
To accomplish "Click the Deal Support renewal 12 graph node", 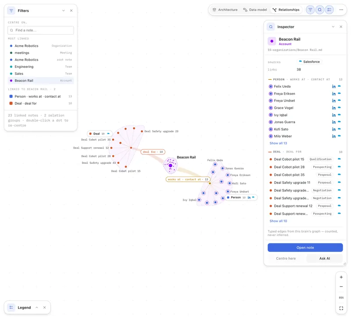I will [x=111, y=148].
